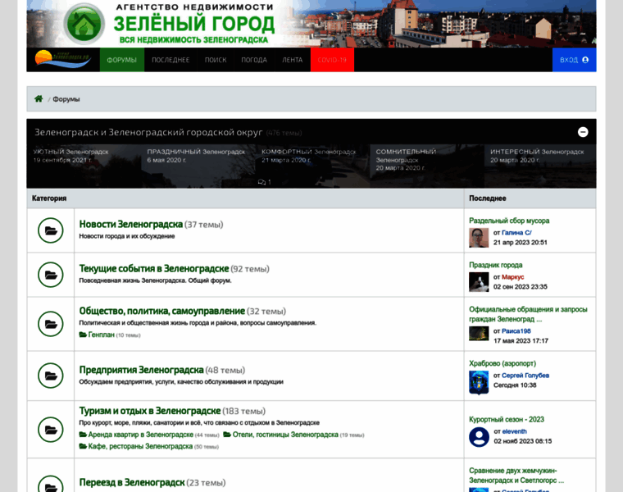This screenshot has width=623, height=492.
Task: Open topic Сравнение двух жемчужин
Action: [x=516, y=476]
